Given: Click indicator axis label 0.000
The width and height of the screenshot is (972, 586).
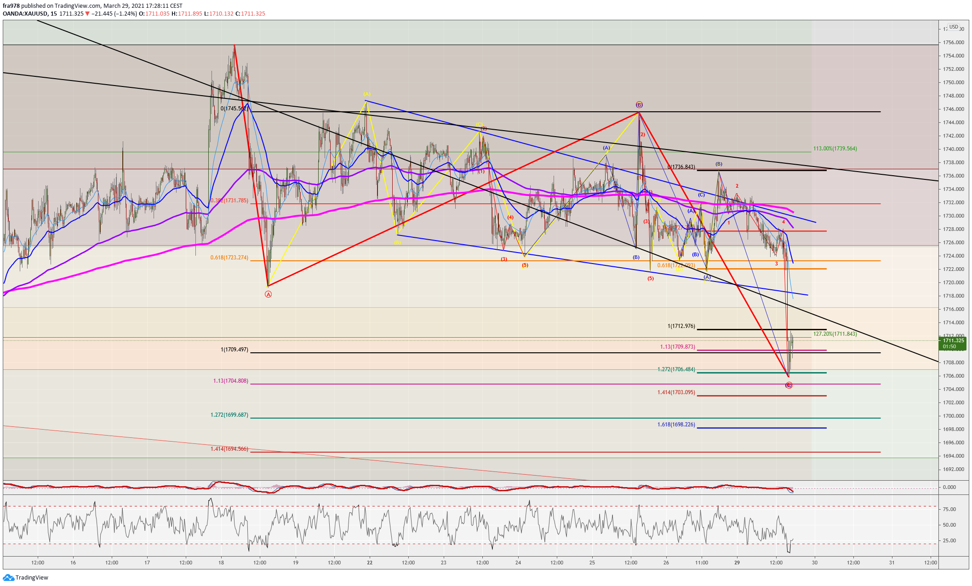Looking at the screenshot, I should (949, 487).
